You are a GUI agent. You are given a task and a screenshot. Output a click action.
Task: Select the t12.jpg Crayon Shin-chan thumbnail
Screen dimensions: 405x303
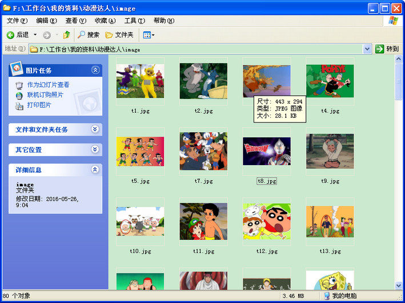(267, 222)
